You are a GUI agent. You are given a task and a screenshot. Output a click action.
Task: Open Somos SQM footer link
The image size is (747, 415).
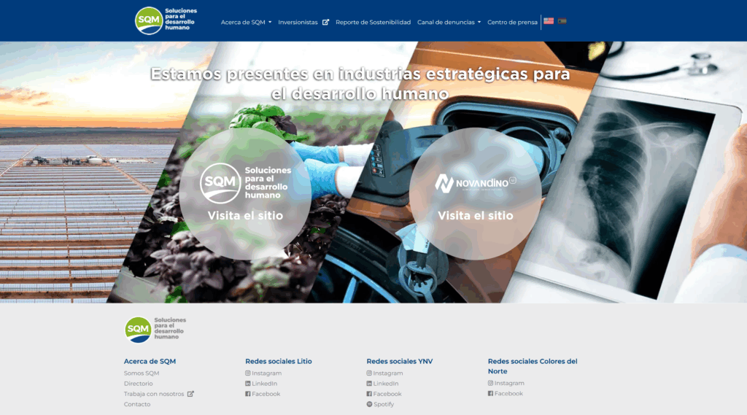(x=142, y=373)
